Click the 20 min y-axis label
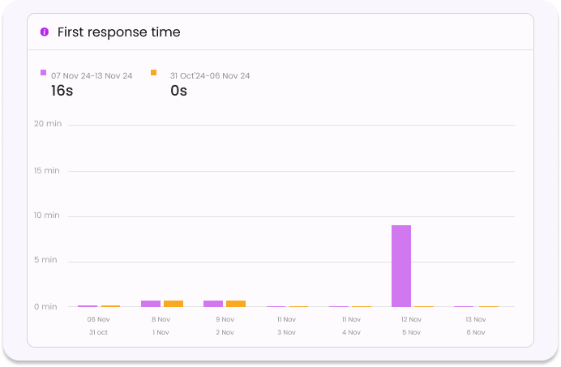 coord(47,124)
